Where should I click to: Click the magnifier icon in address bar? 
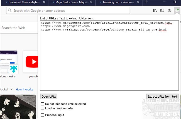[x=10, y=11]
